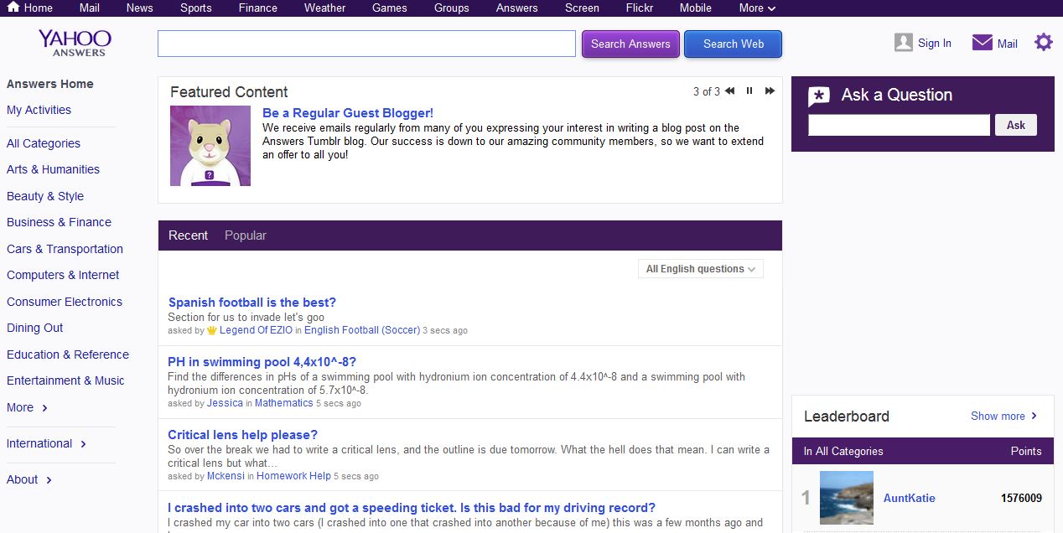Open Mckensi's user profile link
Screen dimensions: 1063x533
point(226,476)
